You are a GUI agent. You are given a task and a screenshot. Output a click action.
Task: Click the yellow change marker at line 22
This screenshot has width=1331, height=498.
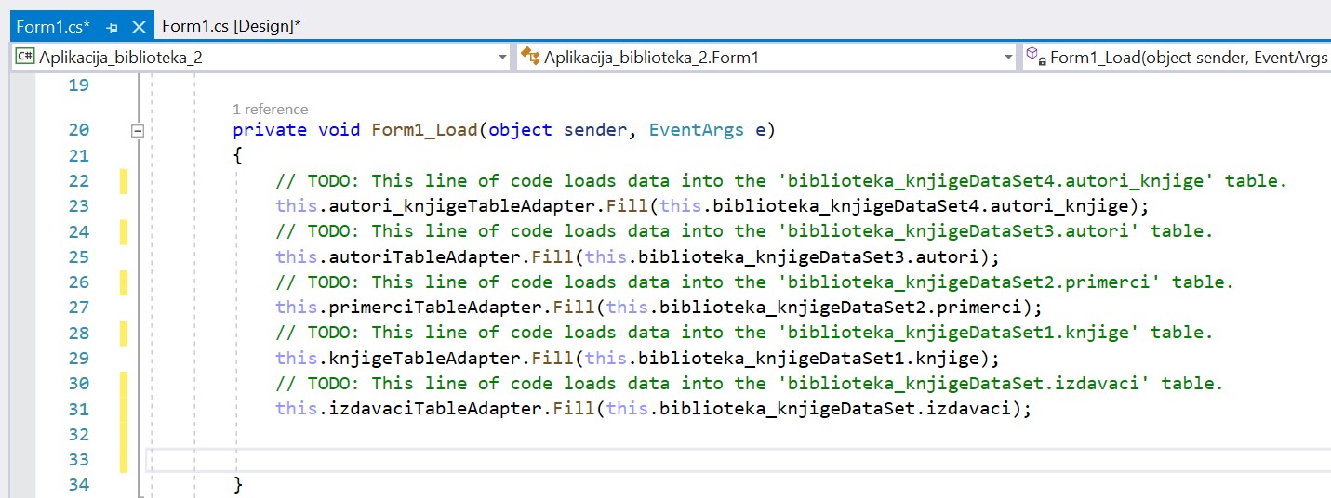[124, 180]
